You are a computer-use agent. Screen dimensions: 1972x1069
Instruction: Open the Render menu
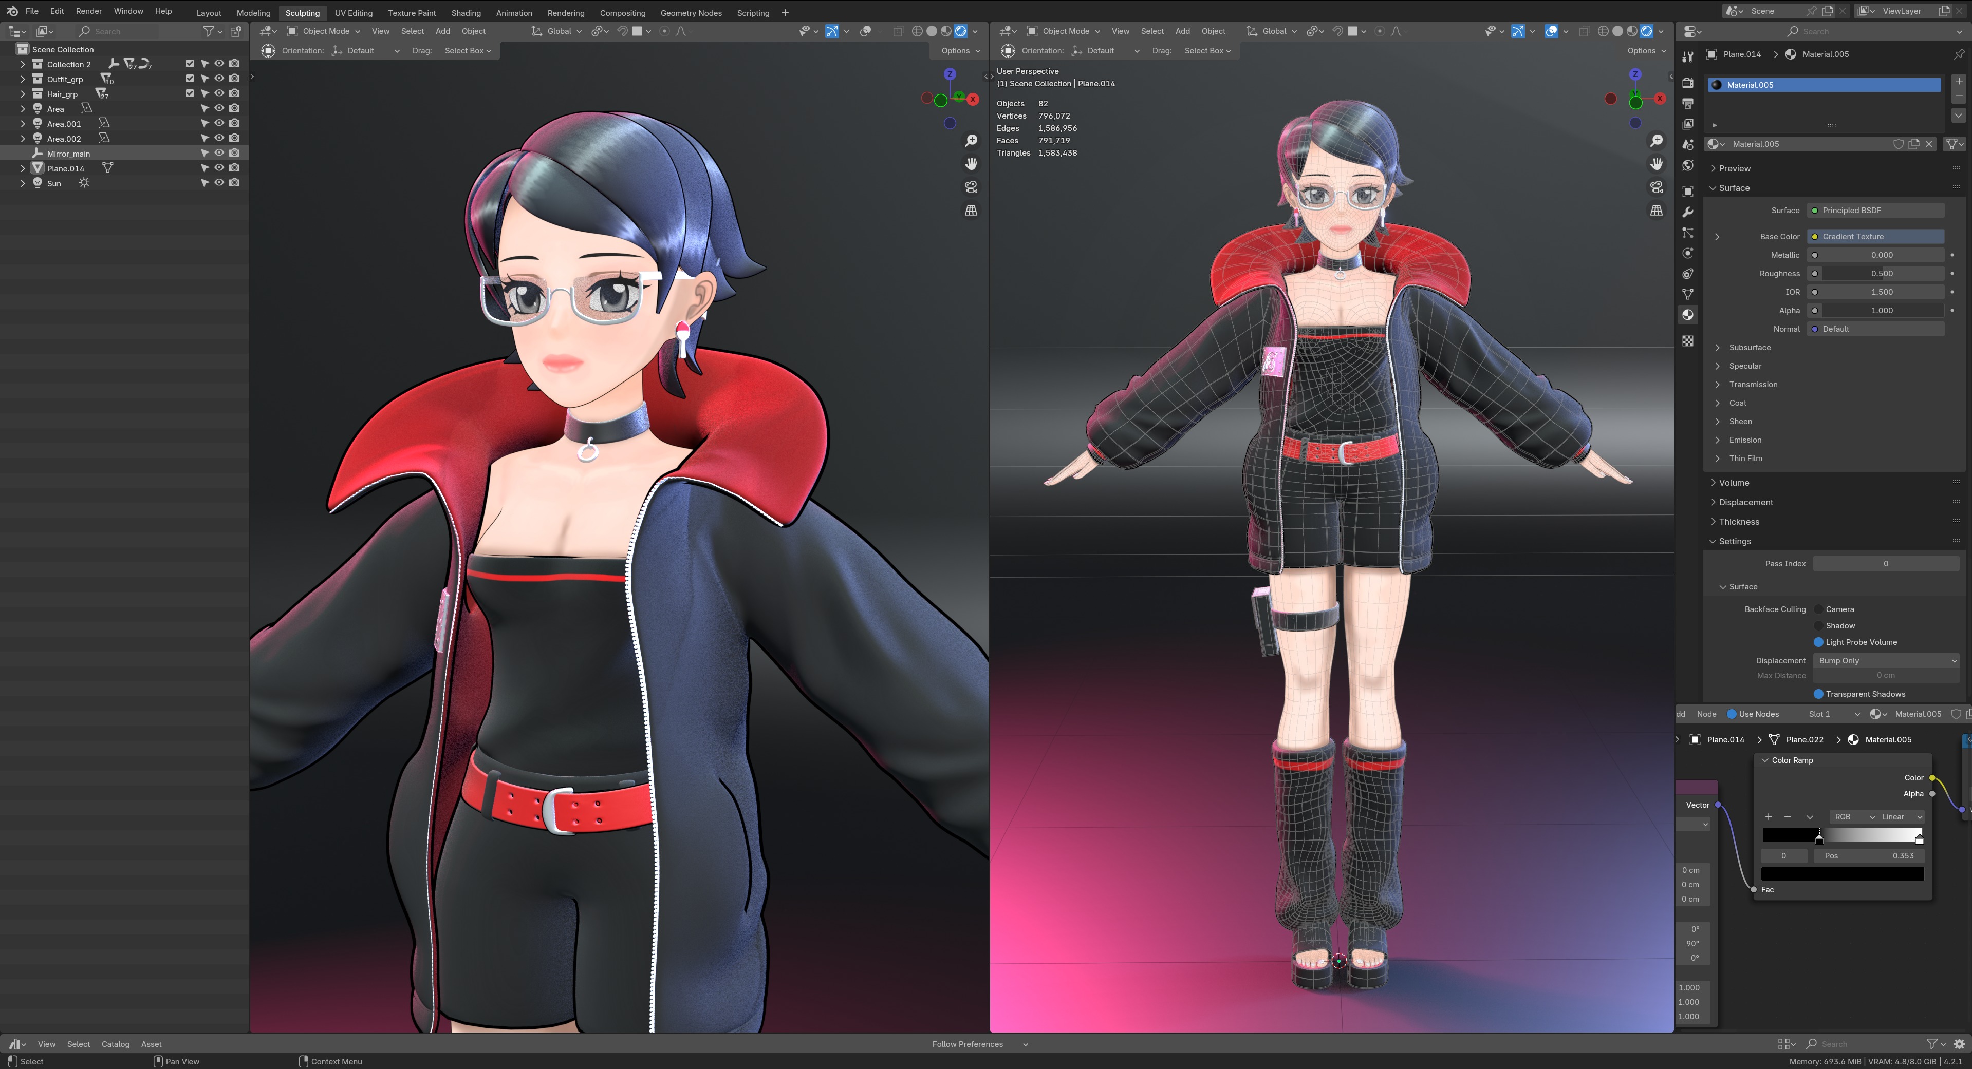[x=89, y=11]
